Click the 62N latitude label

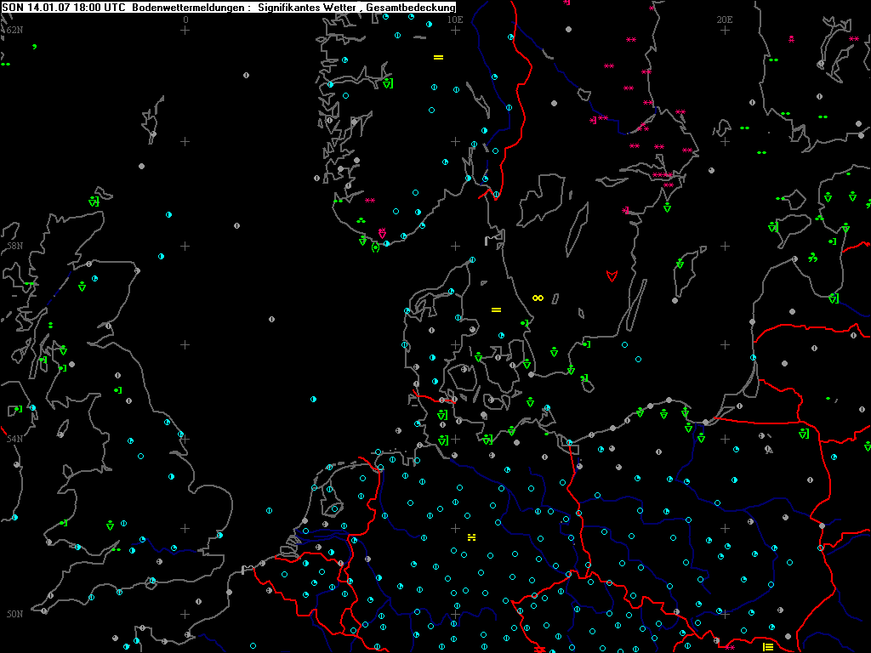tap(14, 30)
